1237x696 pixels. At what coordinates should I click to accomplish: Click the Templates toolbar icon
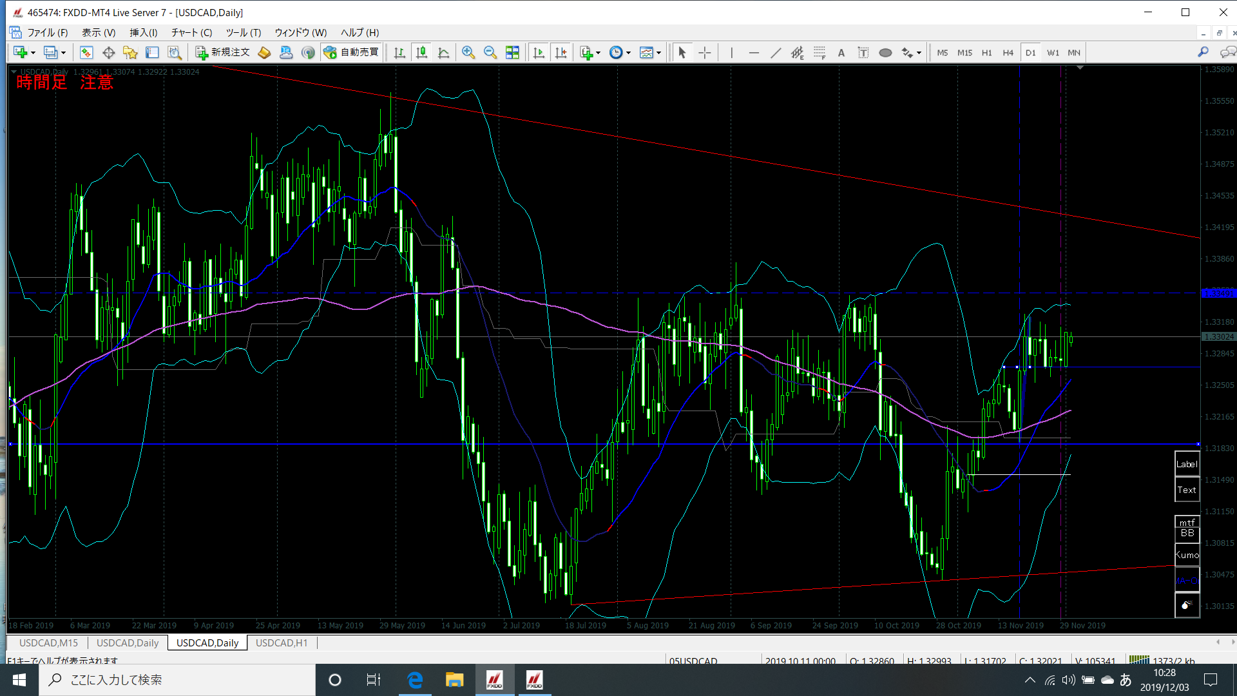tap(646, 53)
